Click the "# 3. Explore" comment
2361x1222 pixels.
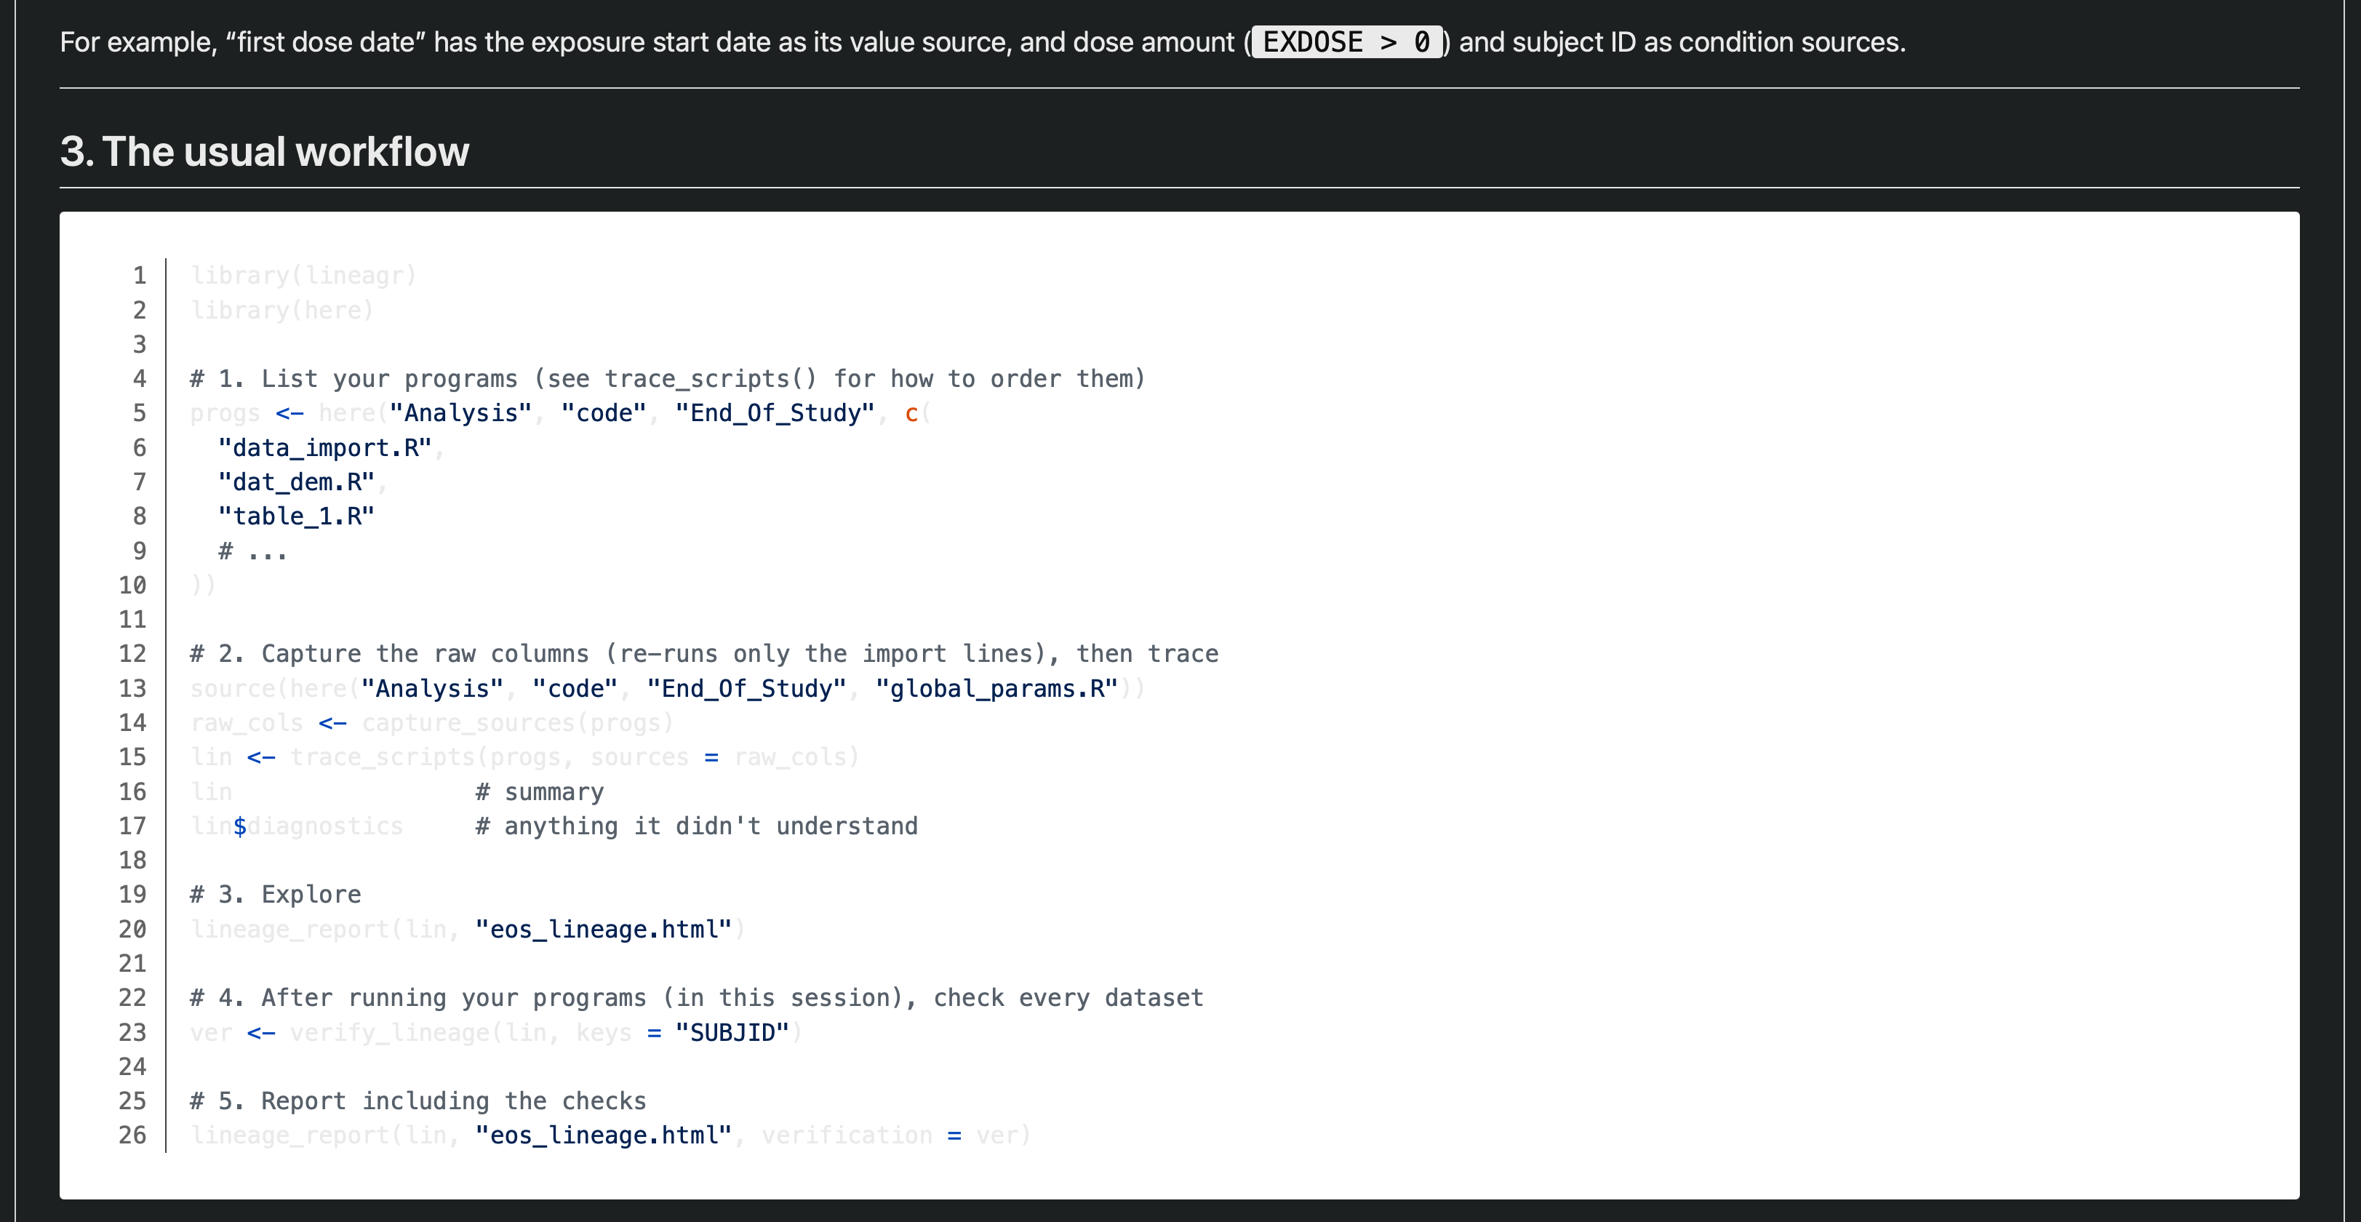[x=275, y=895]
